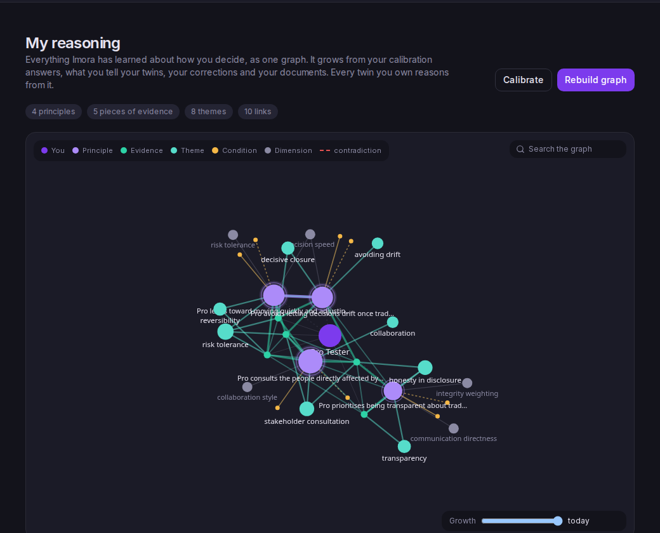Screen dimensions: 660x533
Task: Select 'Pro consults the people directly affected' node
Action: pos(310,361)
